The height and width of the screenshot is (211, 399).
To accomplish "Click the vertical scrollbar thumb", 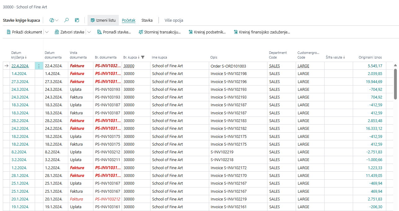I will 395,84.
